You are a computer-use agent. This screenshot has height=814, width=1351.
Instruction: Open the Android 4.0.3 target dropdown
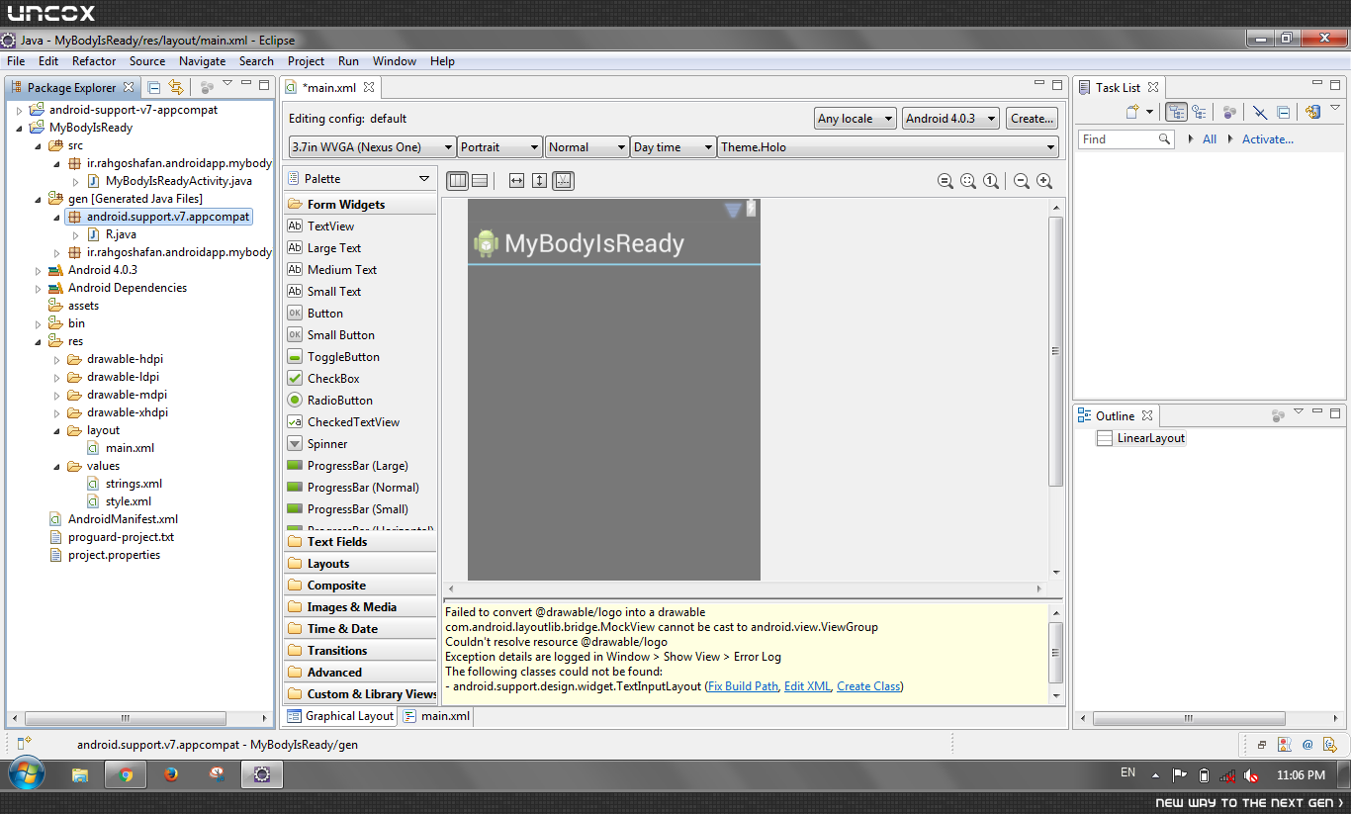[951, 119]
